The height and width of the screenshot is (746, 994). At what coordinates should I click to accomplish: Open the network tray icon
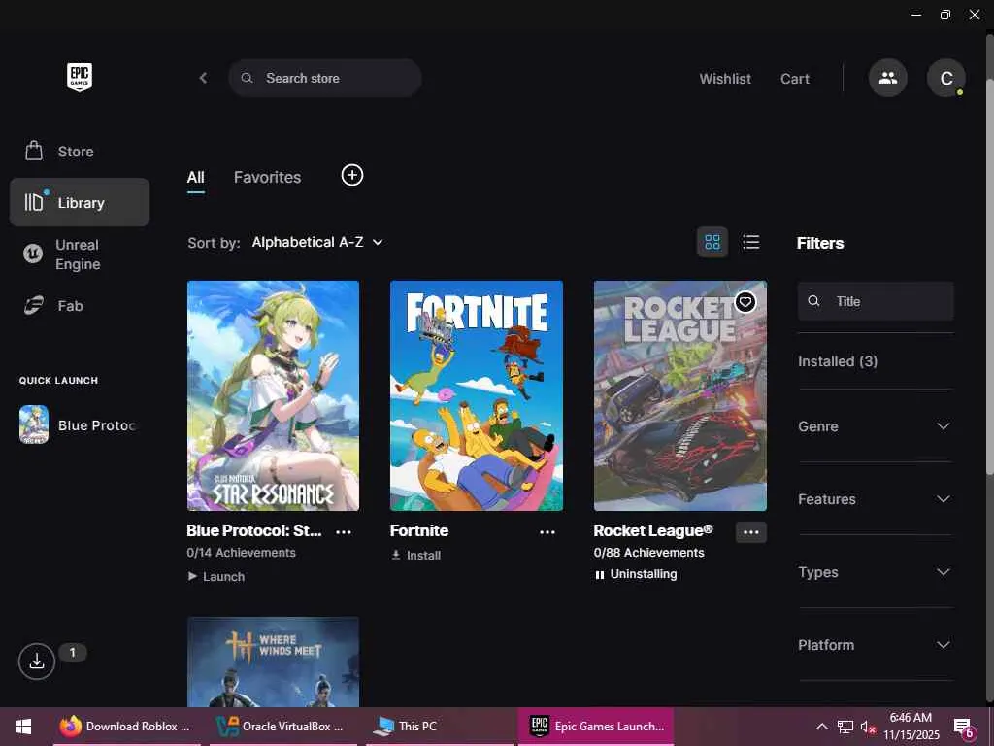coord(845,727)
